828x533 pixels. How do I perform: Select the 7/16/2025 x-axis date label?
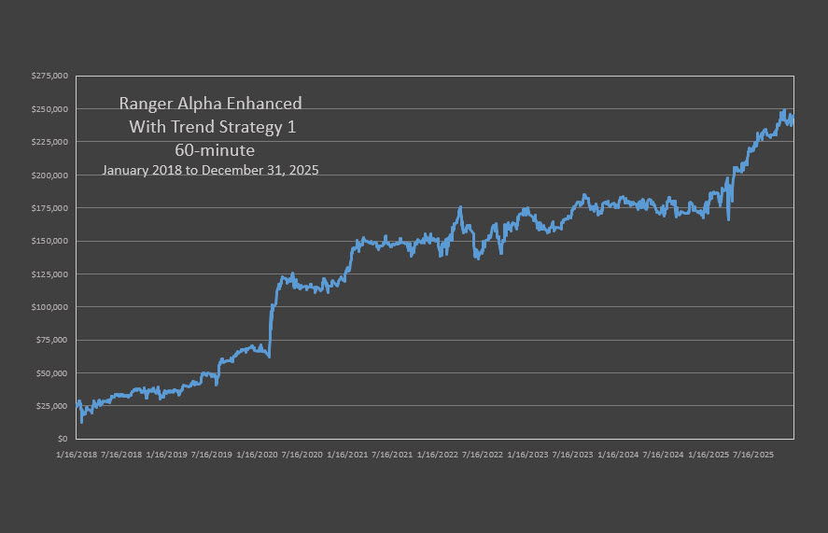pos(752,455)
